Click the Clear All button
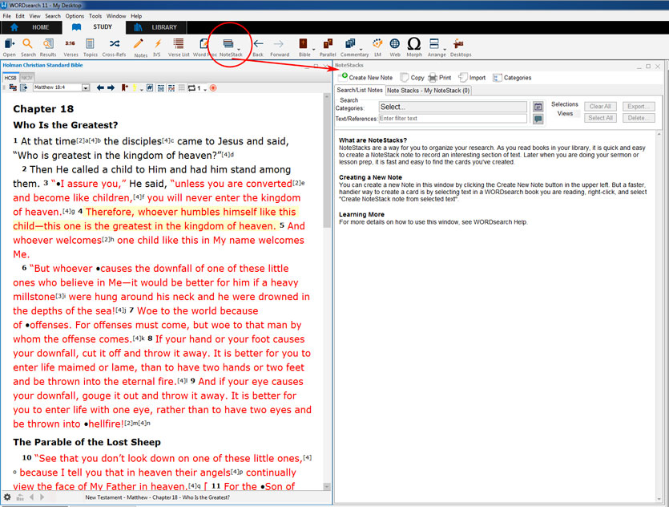 click(600, 107)
